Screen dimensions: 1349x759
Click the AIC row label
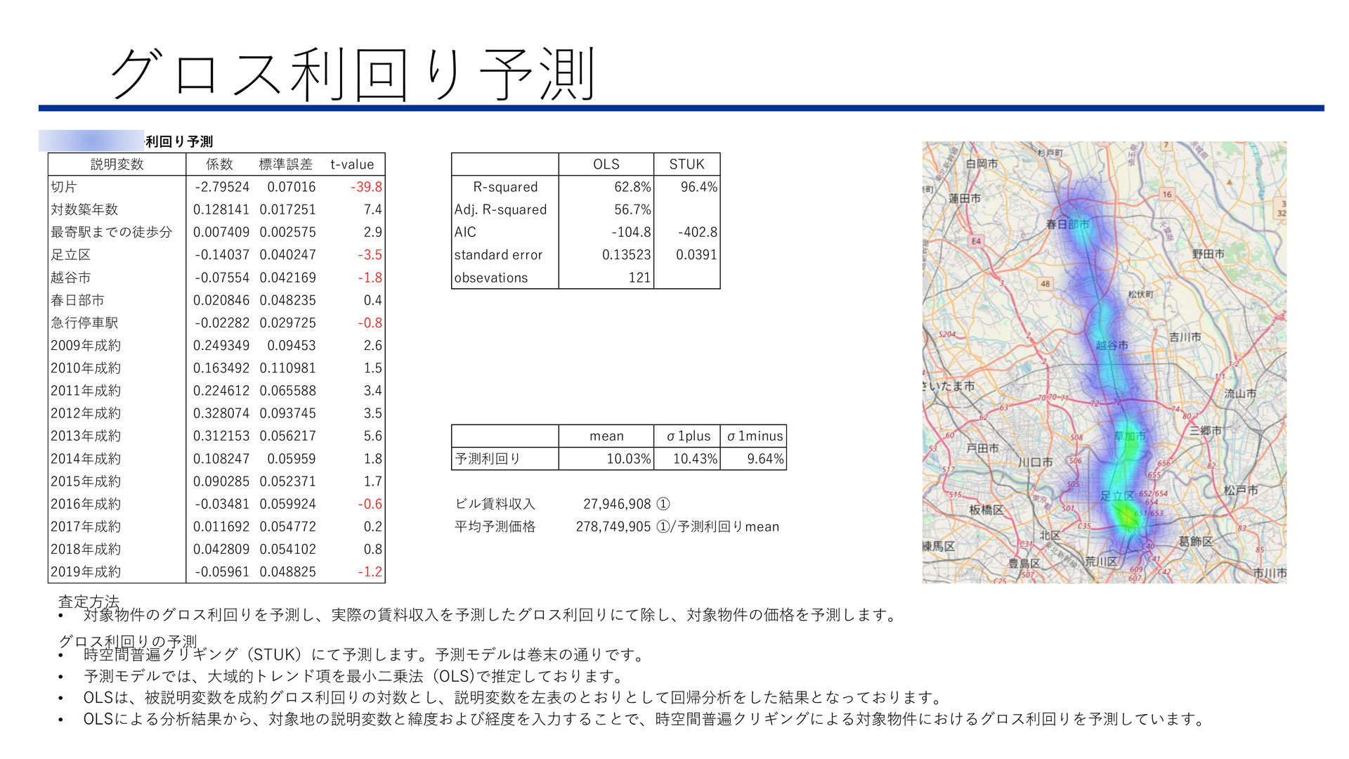(x=465, y=232)
